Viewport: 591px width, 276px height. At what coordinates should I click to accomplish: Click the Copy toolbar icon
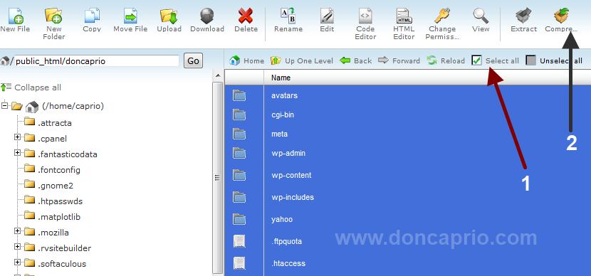(x=92, y=21)
